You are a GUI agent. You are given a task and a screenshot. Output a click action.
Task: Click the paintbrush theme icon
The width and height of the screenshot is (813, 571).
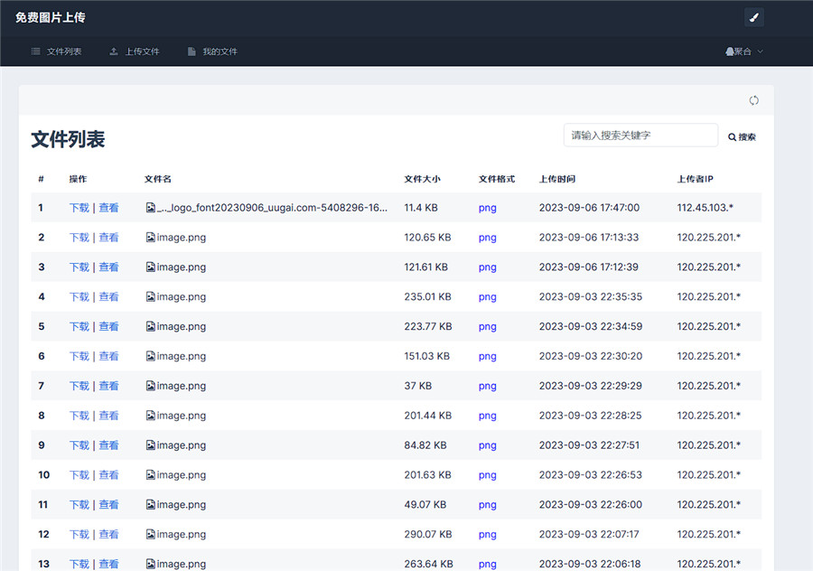[x=753, y=17]
